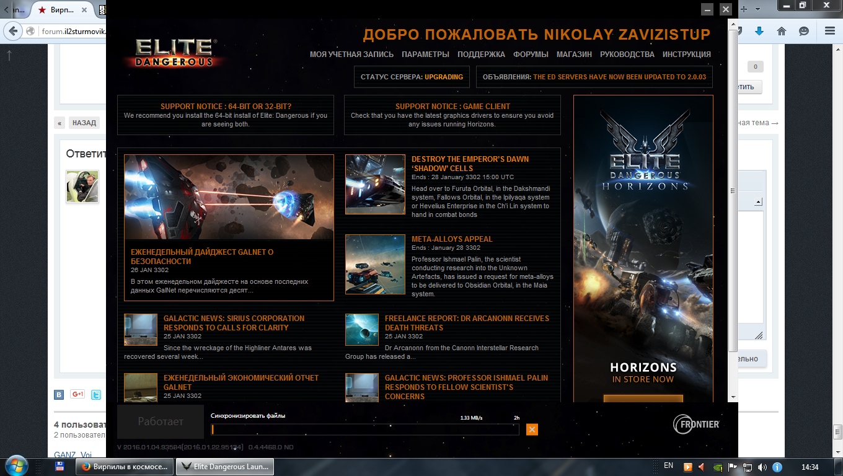Open ПАРАМЕТРЫ in the launcher menu
This screenshot has height=476, width=843.
click(425, 55)
